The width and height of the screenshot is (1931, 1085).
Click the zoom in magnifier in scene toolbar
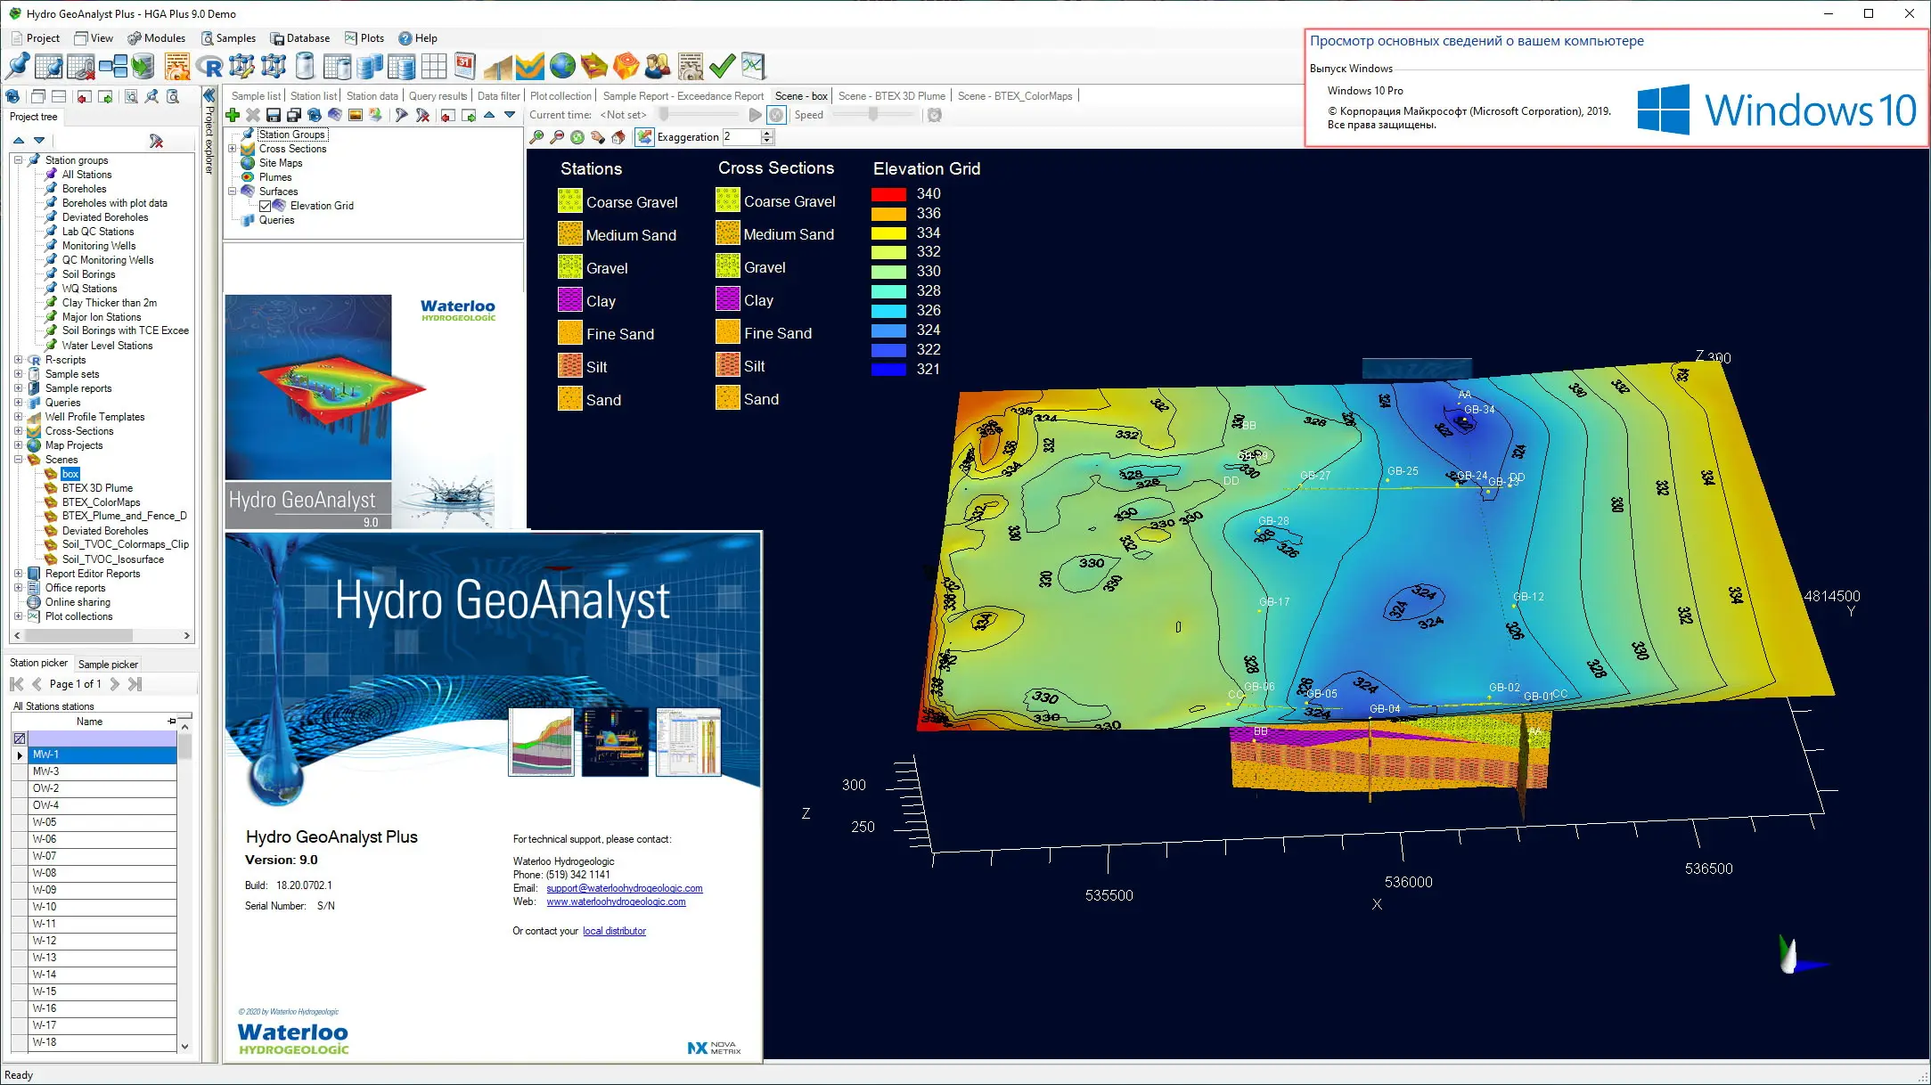tap(536, 137)
